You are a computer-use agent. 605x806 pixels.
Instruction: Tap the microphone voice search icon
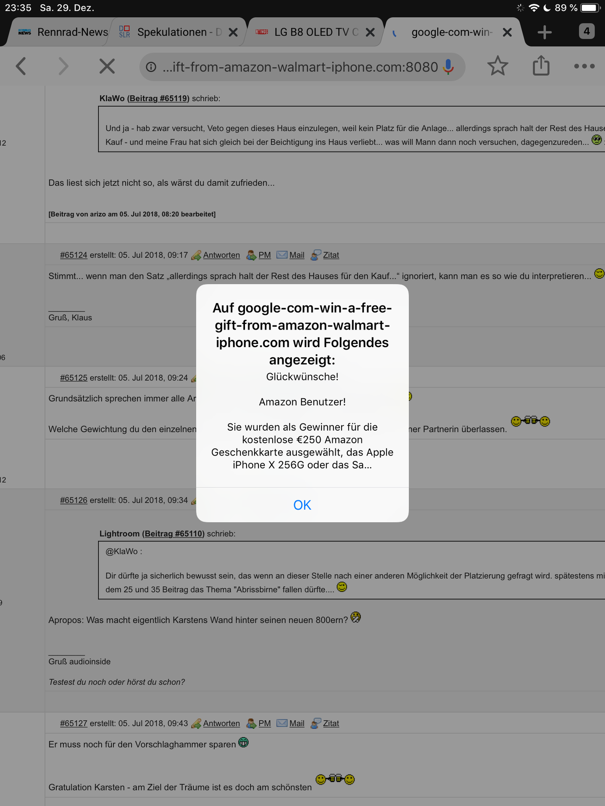coord(449,67)
